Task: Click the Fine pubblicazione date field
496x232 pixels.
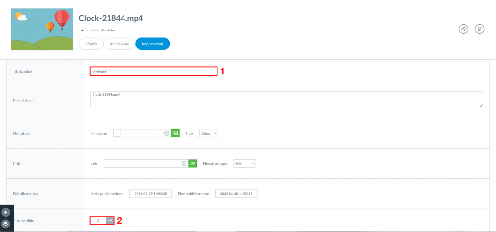Action: 236,194
